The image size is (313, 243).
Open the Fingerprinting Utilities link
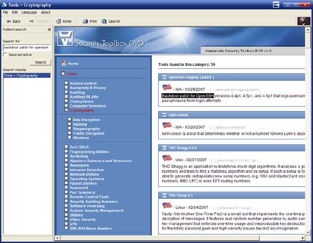click(x=89, y=152)
